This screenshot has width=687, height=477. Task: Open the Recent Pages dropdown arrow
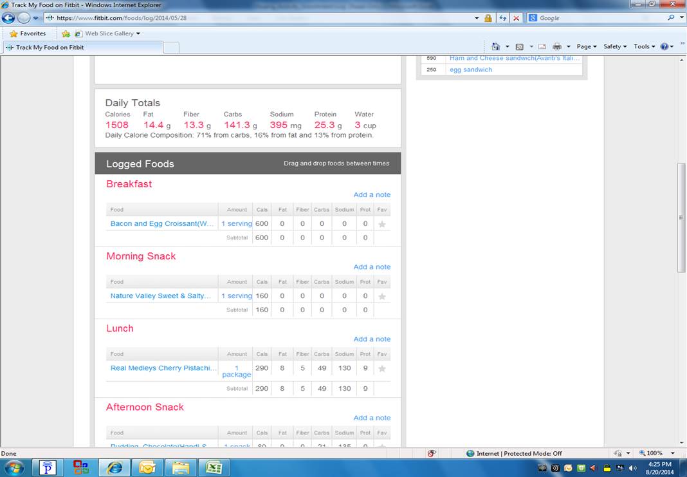35,18
